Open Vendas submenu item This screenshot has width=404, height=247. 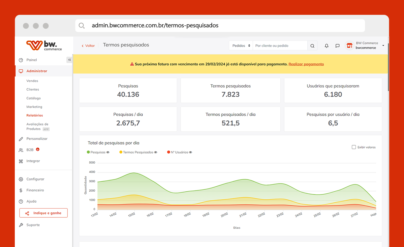click(32, 81)
